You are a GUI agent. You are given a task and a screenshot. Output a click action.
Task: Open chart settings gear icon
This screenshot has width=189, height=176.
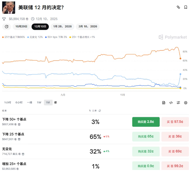tap(186, 102)
